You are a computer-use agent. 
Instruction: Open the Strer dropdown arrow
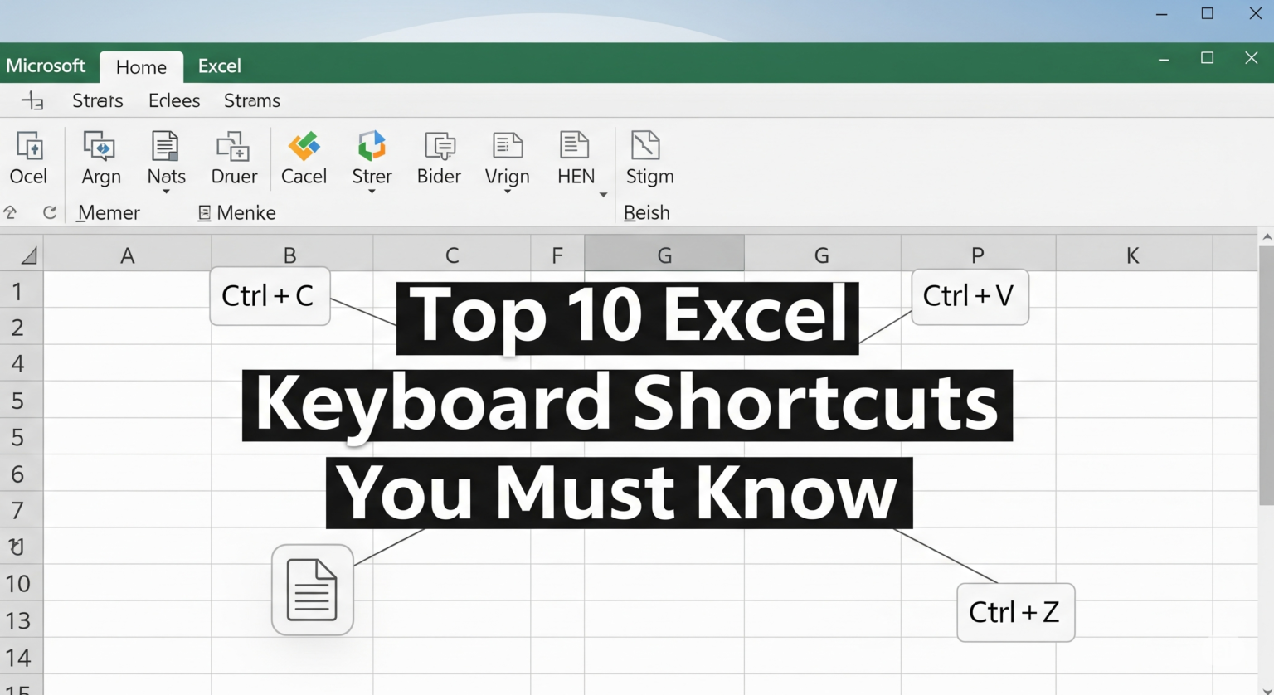371,189
